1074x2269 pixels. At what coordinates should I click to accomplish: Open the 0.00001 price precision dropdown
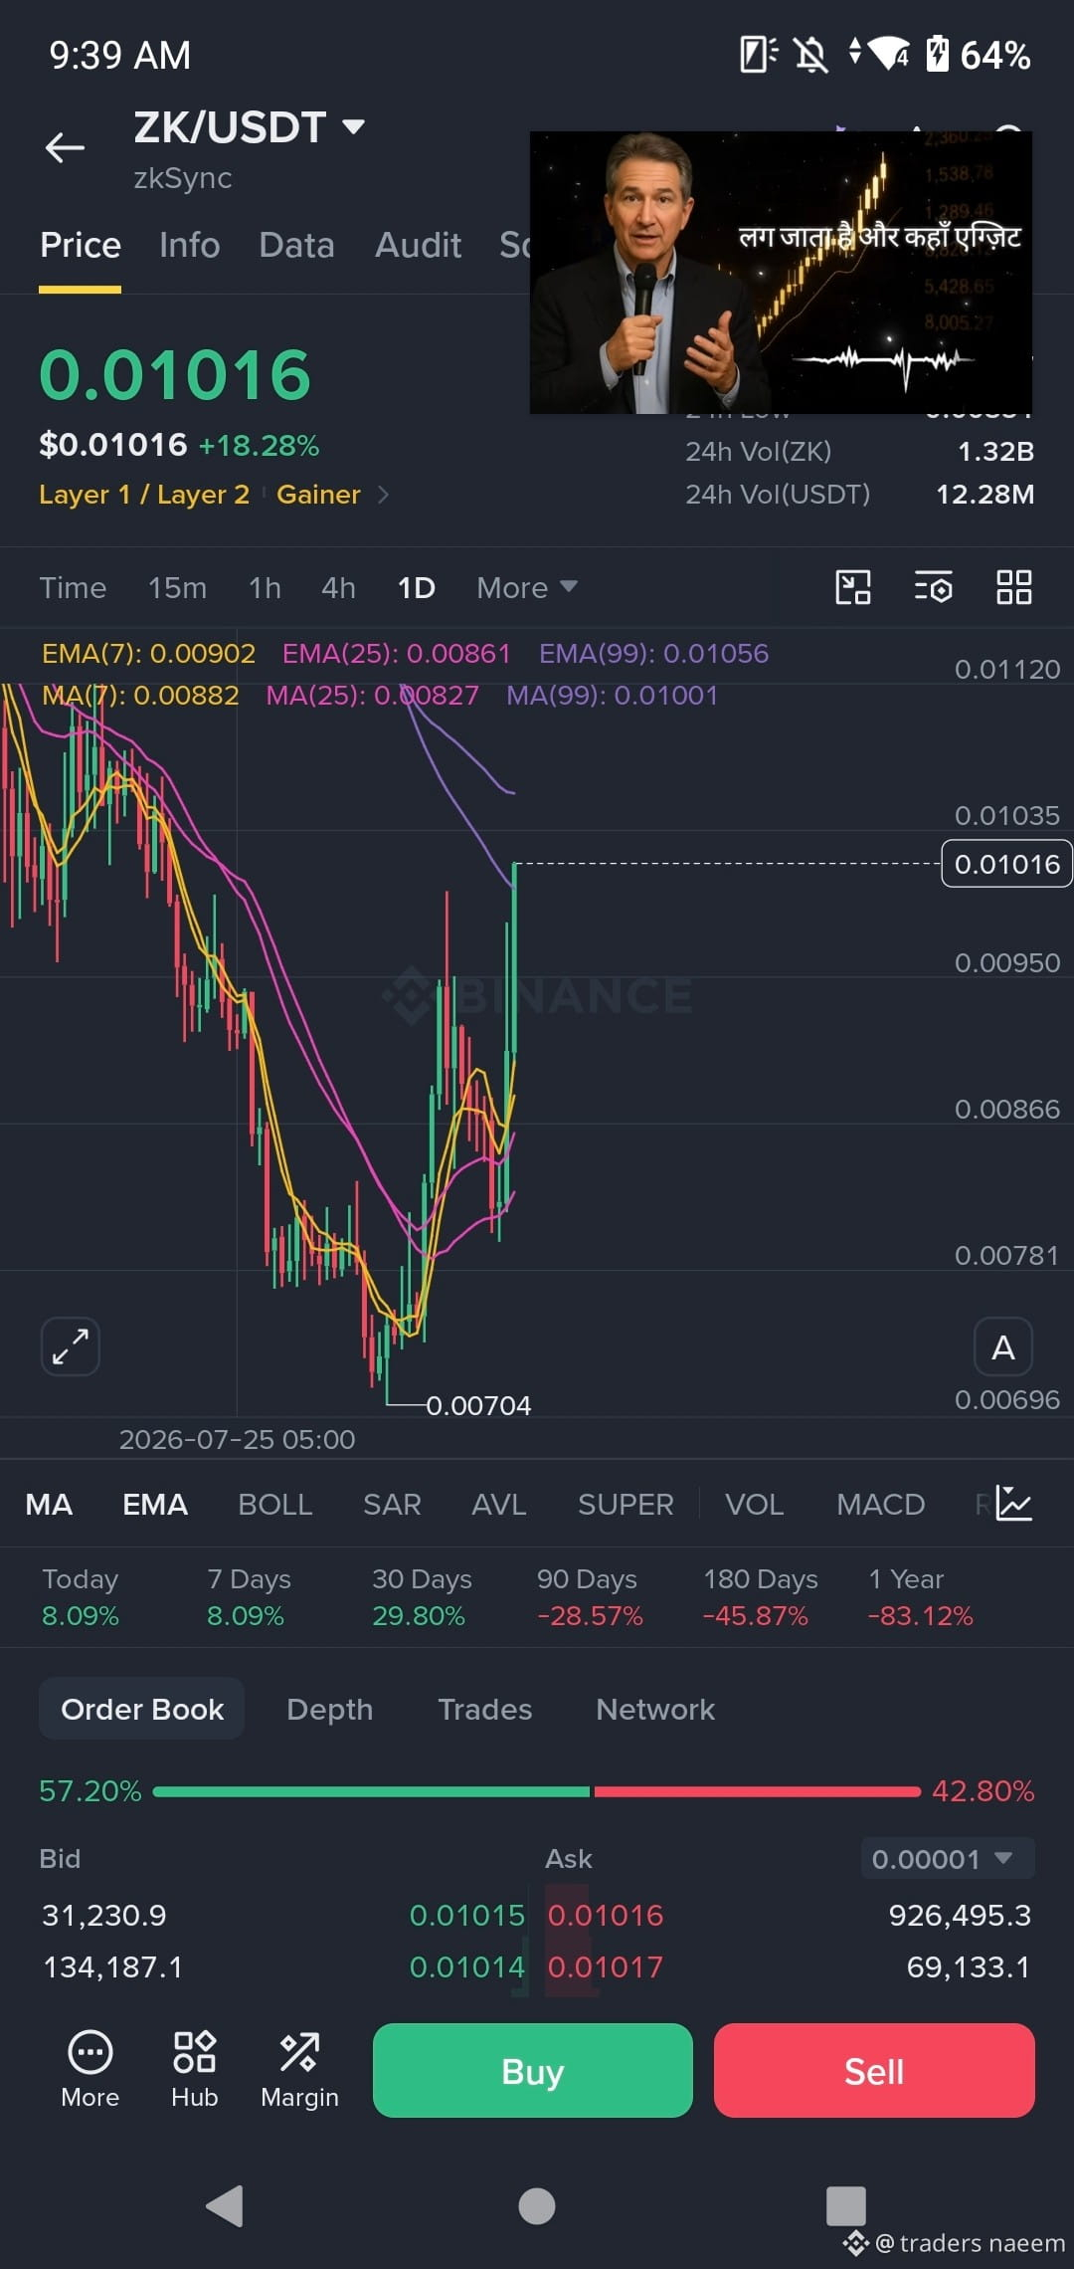[x=948, y=1859]
